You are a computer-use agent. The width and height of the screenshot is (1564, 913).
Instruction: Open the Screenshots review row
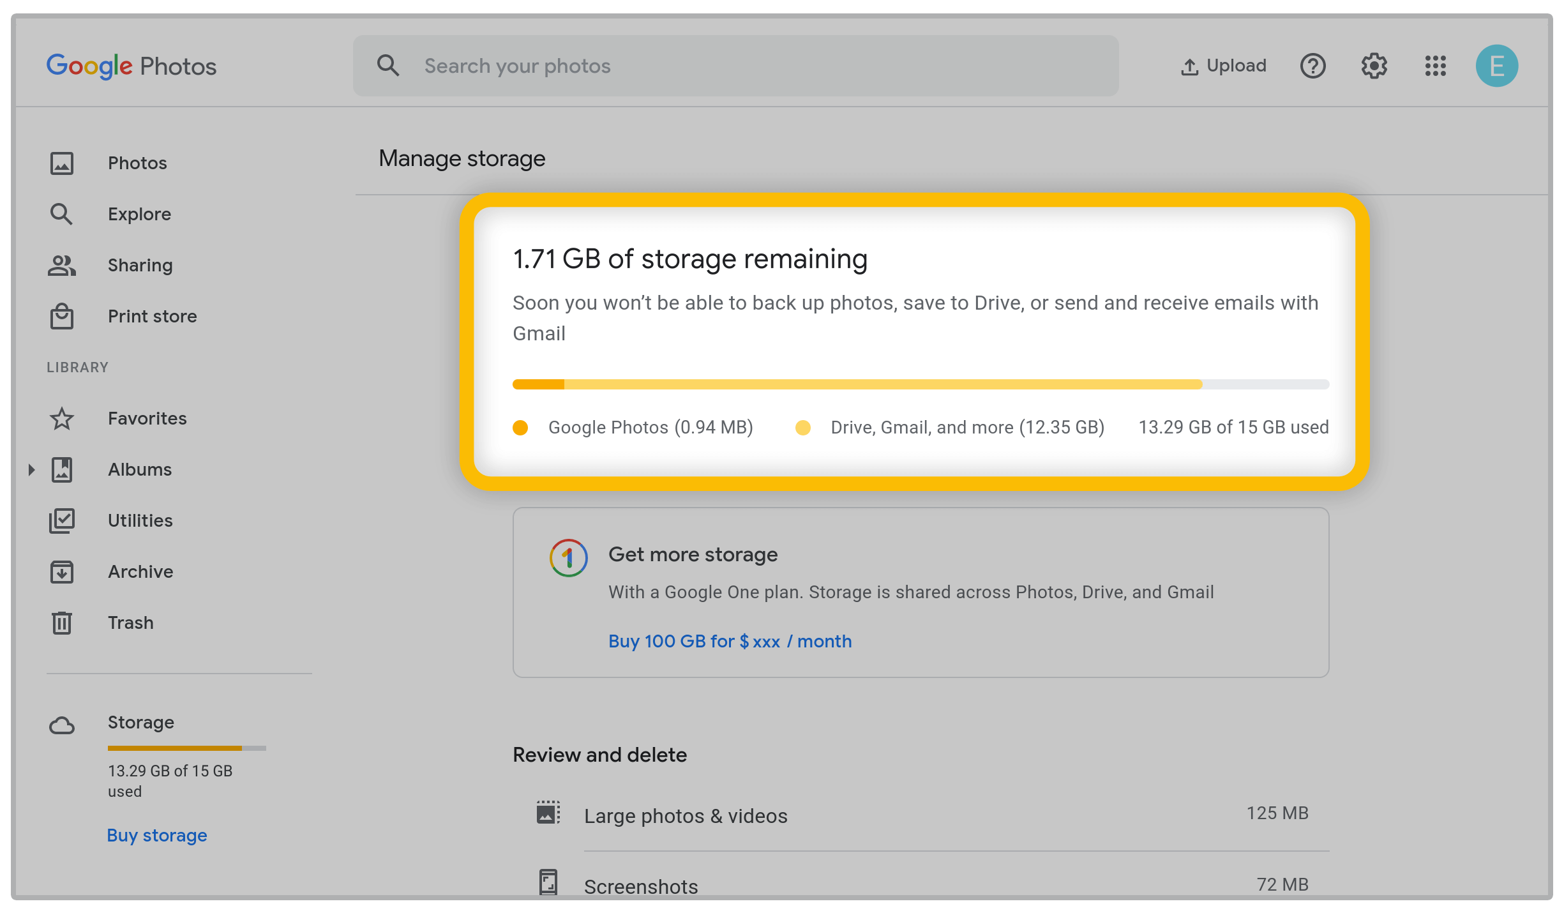[921, 884]
